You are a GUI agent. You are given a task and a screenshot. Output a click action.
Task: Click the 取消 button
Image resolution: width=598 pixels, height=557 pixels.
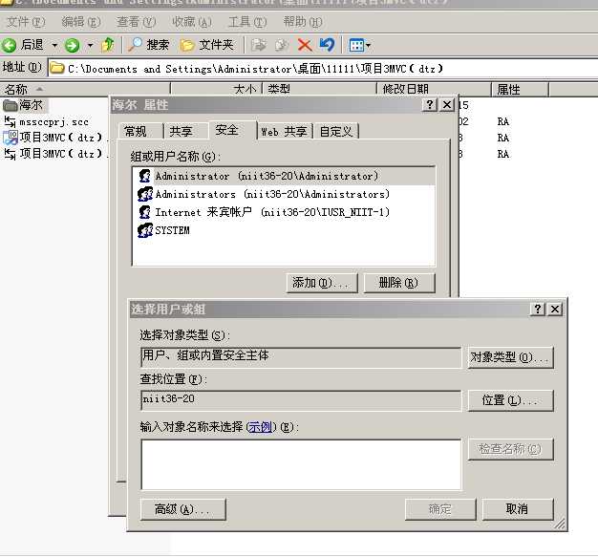coord(518,509)
